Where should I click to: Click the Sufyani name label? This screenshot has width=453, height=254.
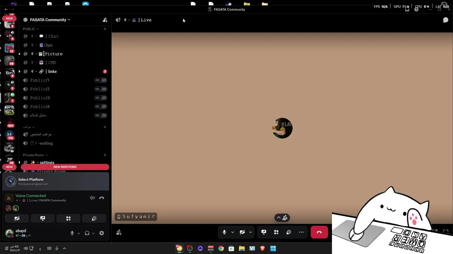136,217
